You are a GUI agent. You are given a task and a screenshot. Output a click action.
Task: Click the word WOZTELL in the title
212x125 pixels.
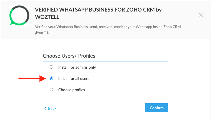(47, 17)
